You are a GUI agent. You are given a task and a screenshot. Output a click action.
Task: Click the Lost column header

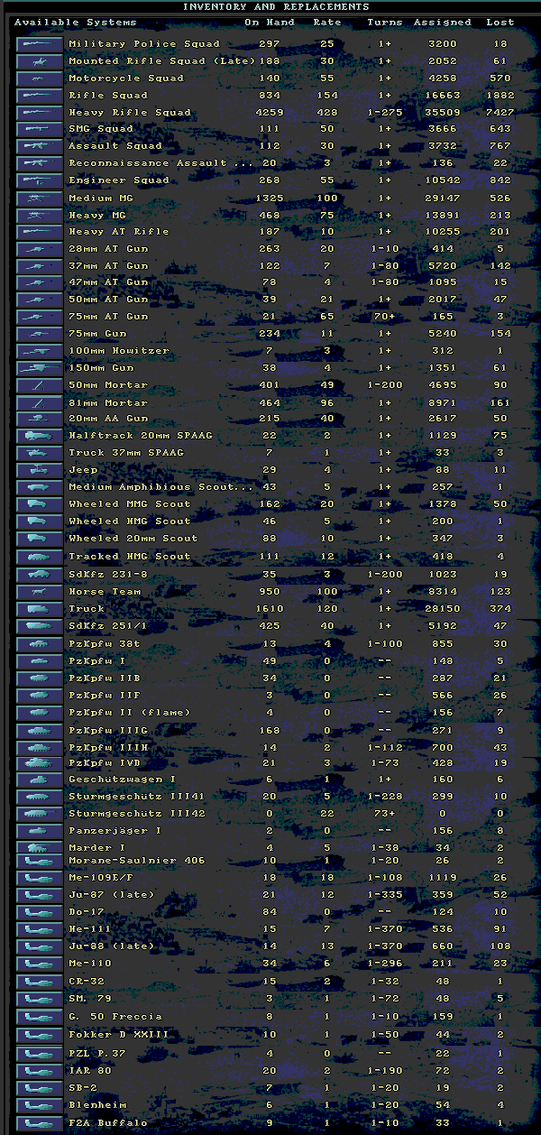(500, 22)
